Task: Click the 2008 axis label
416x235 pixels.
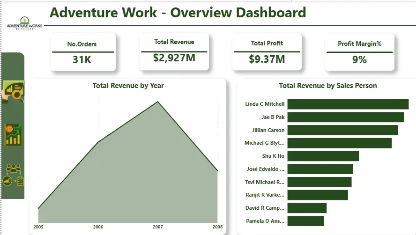Action: [217, 227]
